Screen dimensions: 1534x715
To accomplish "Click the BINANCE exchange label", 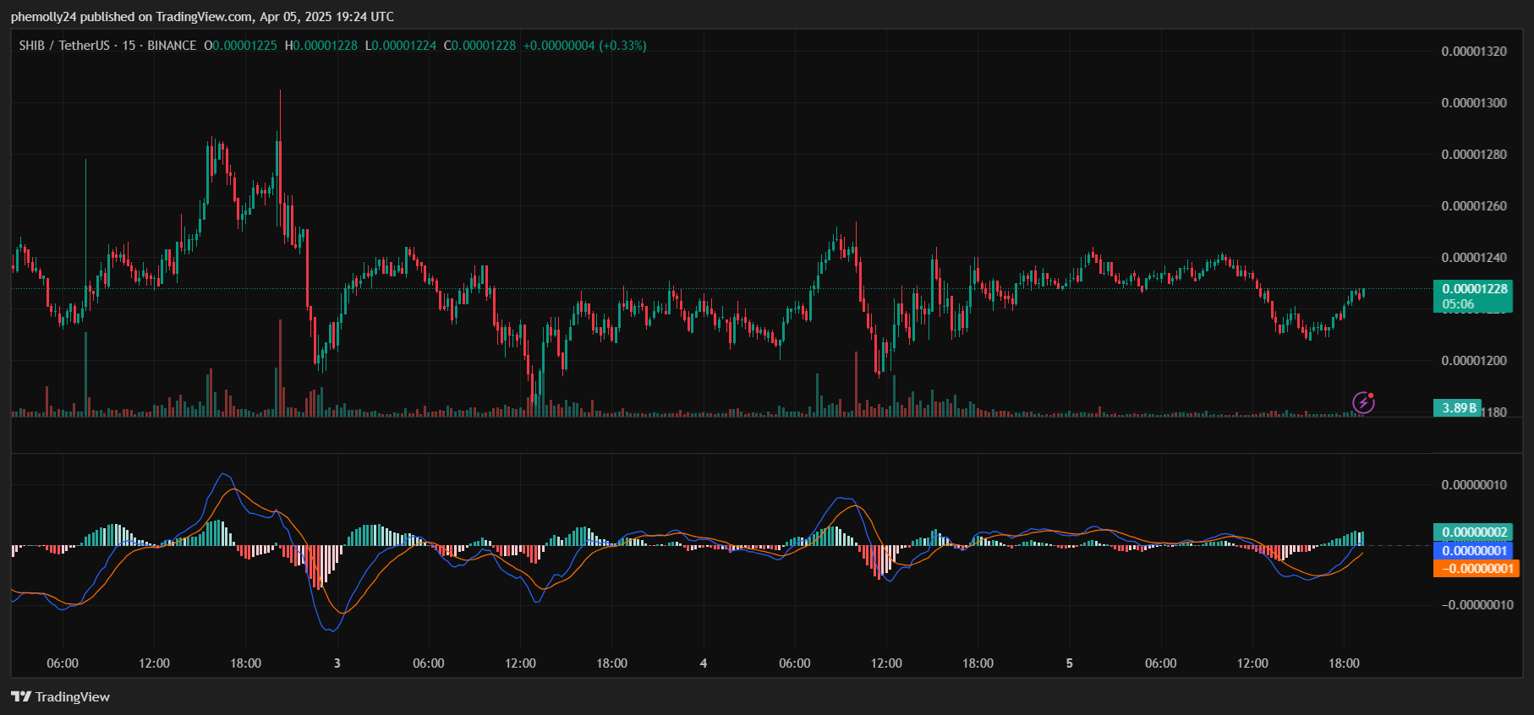I will 172,46.
